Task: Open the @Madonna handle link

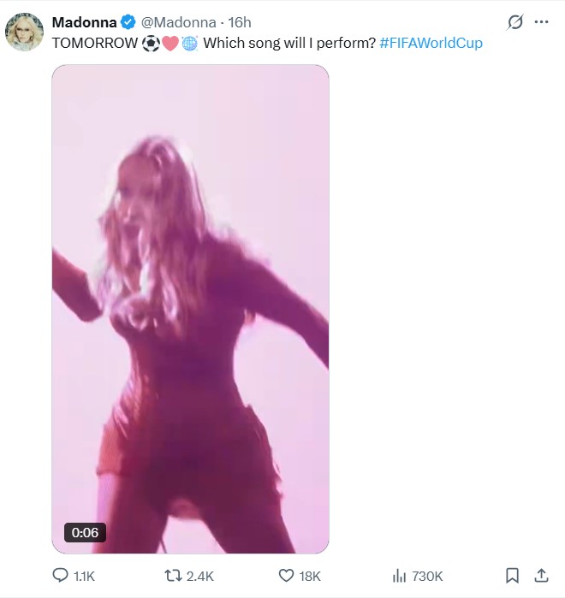Action: [179, 22]
